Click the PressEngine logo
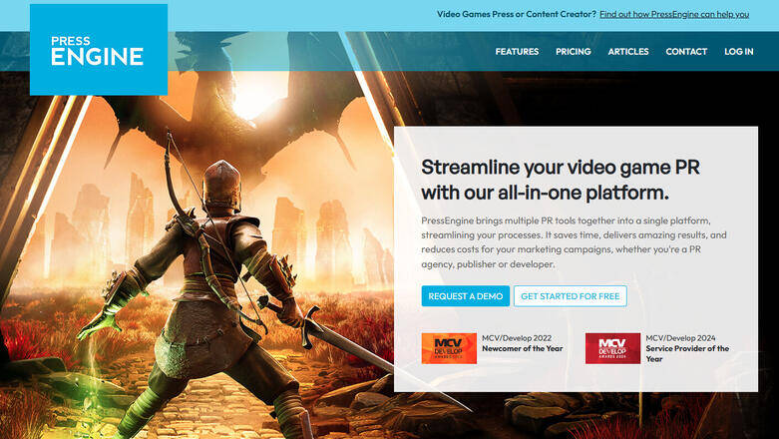This screenshot has height=439, width=779. point(98,50)
